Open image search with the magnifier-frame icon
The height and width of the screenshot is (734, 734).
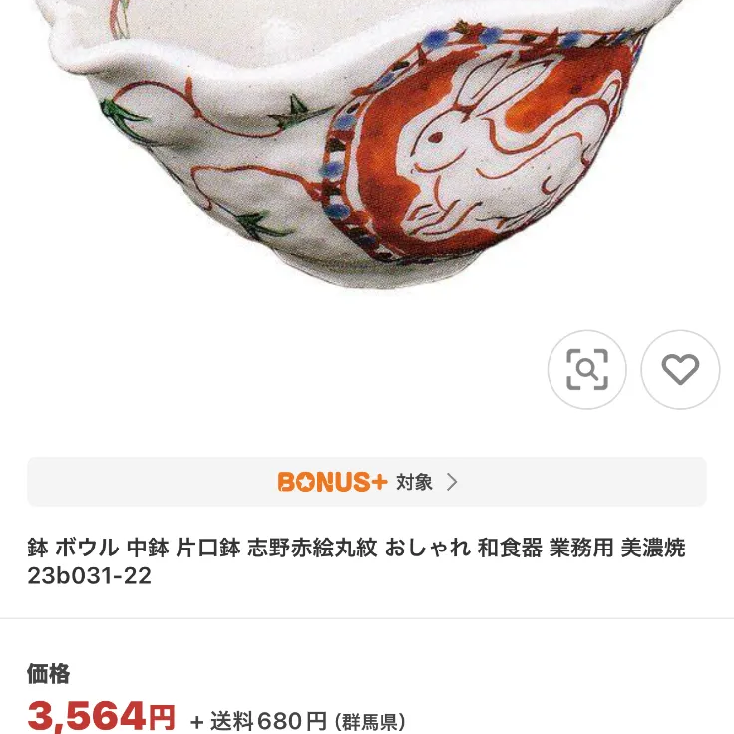(587, 369)
